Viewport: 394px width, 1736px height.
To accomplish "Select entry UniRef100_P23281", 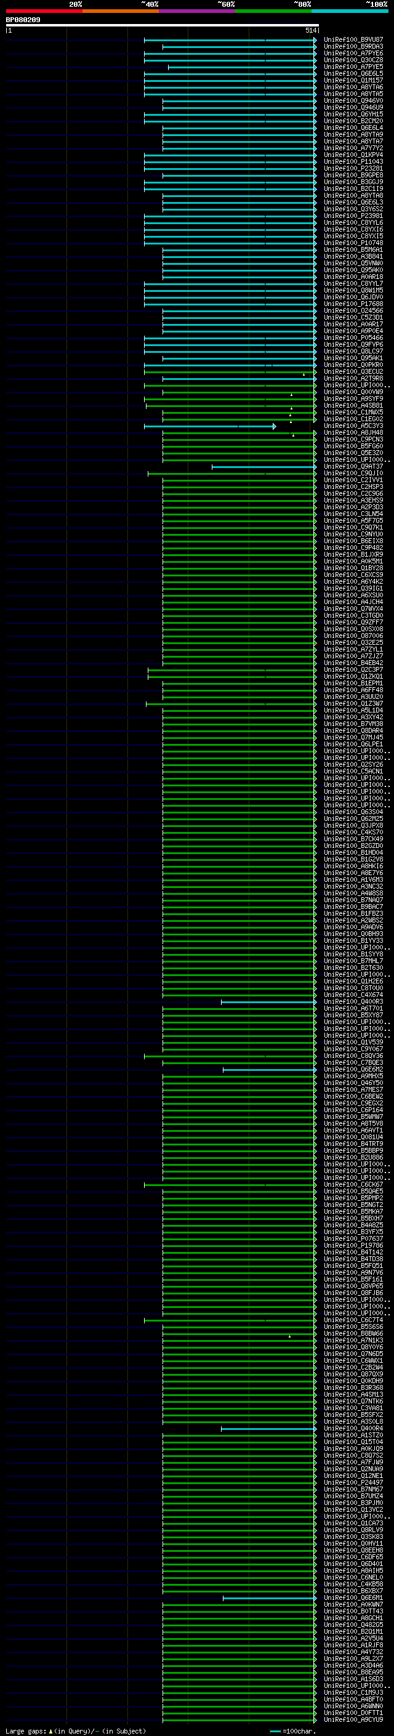I will [x=353, y=169].
